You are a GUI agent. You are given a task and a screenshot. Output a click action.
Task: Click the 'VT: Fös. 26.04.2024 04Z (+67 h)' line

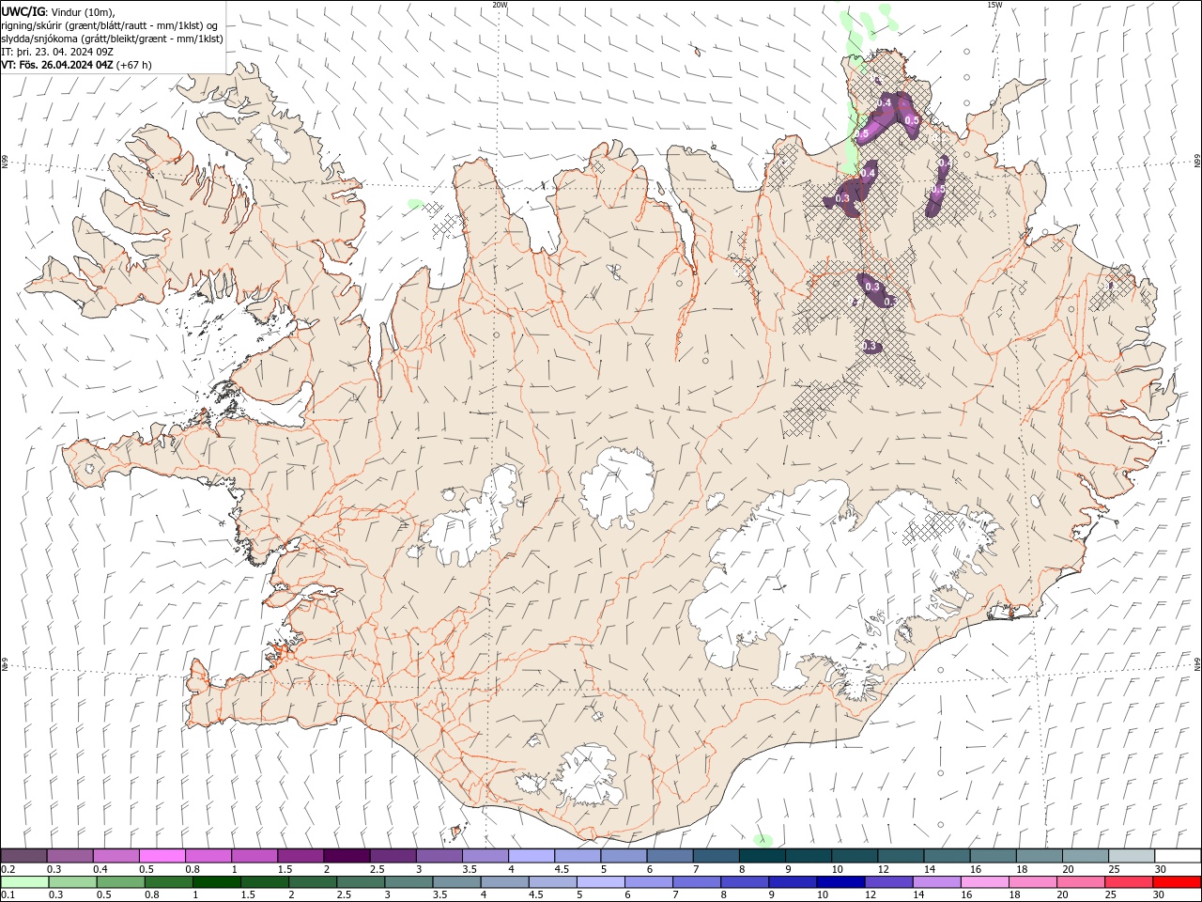click(77, 65)
